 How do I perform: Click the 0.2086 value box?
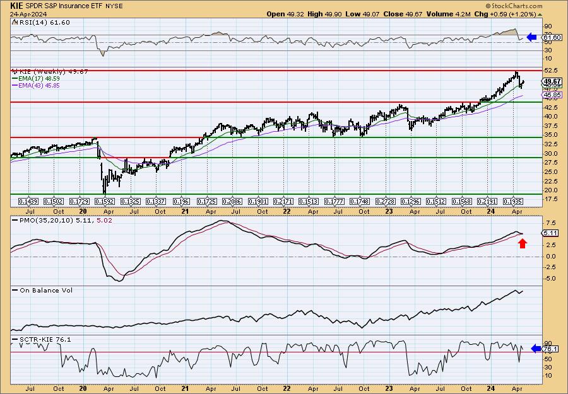tap(232, 201)
